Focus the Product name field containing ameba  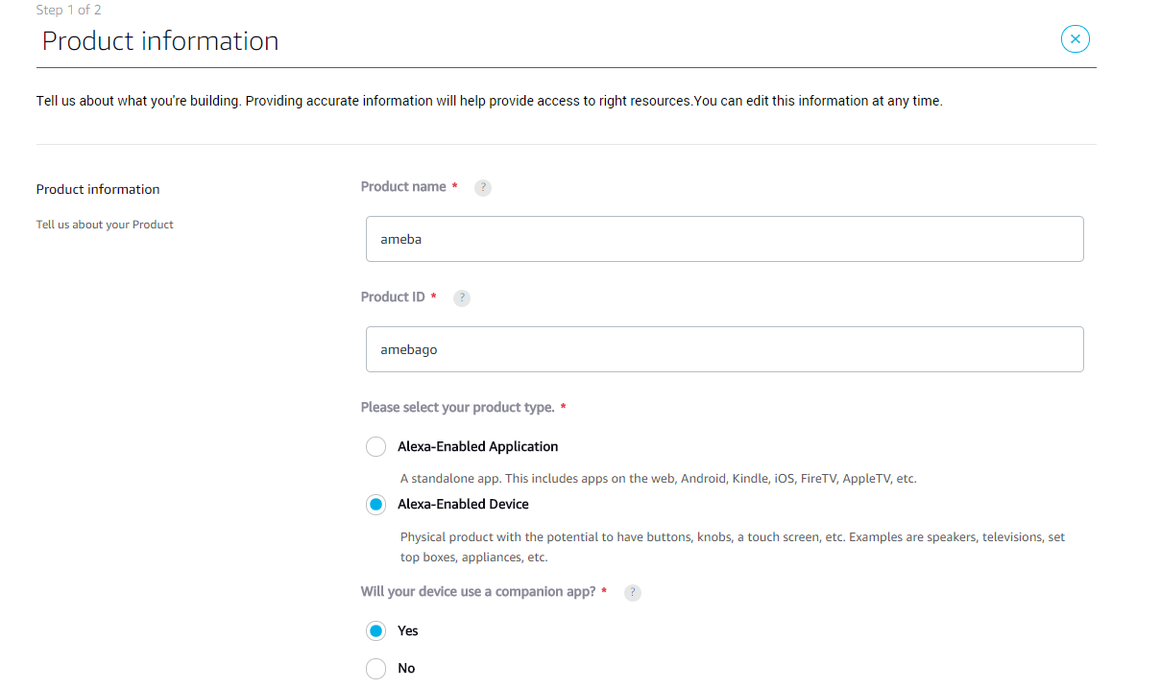coord(724,239)
